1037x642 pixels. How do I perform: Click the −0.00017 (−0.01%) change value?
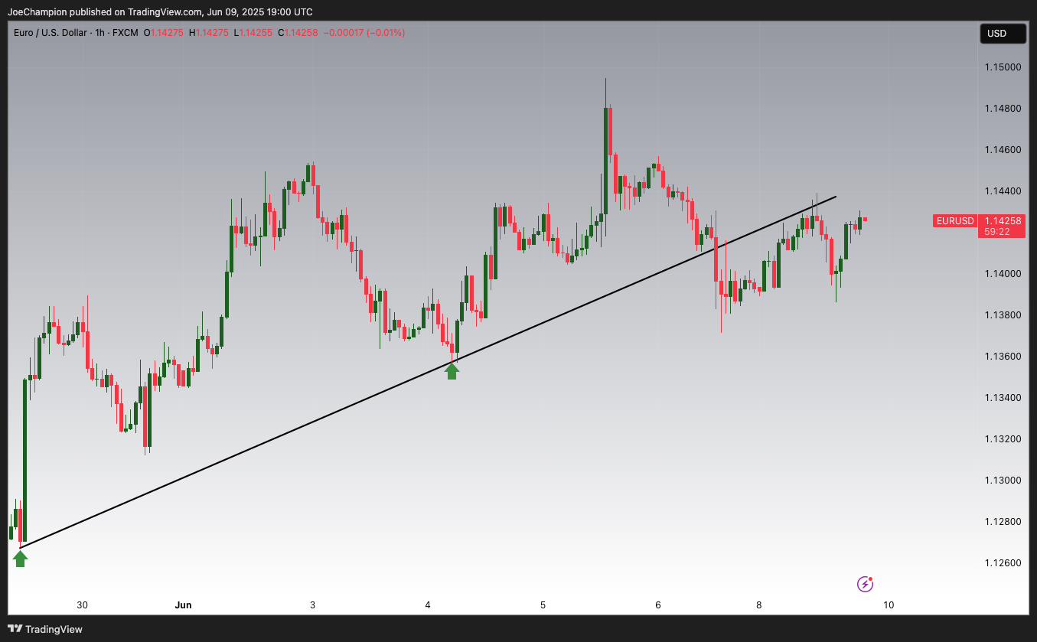[x=364, y=33]
